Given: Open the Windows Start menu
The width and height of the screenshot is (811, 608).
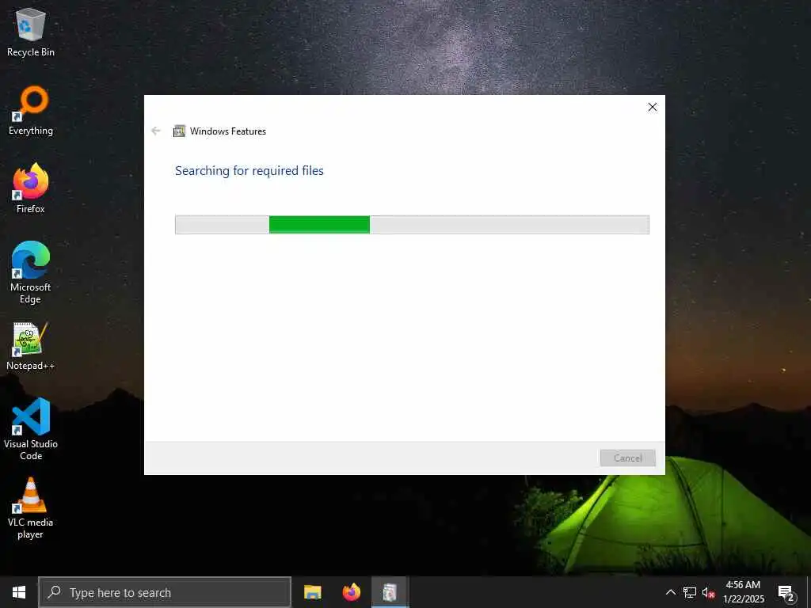Looking at the screenshot, I should click(19, 592).
